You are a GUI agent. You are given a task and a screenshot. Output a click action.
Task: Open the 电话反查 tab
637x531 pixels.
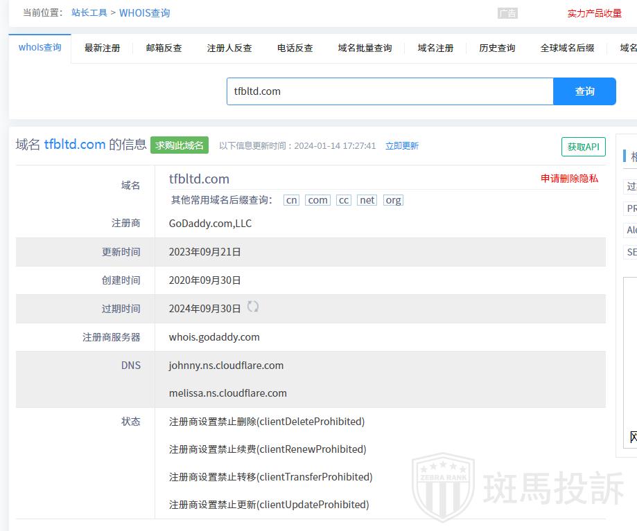[x=295, y=48]
